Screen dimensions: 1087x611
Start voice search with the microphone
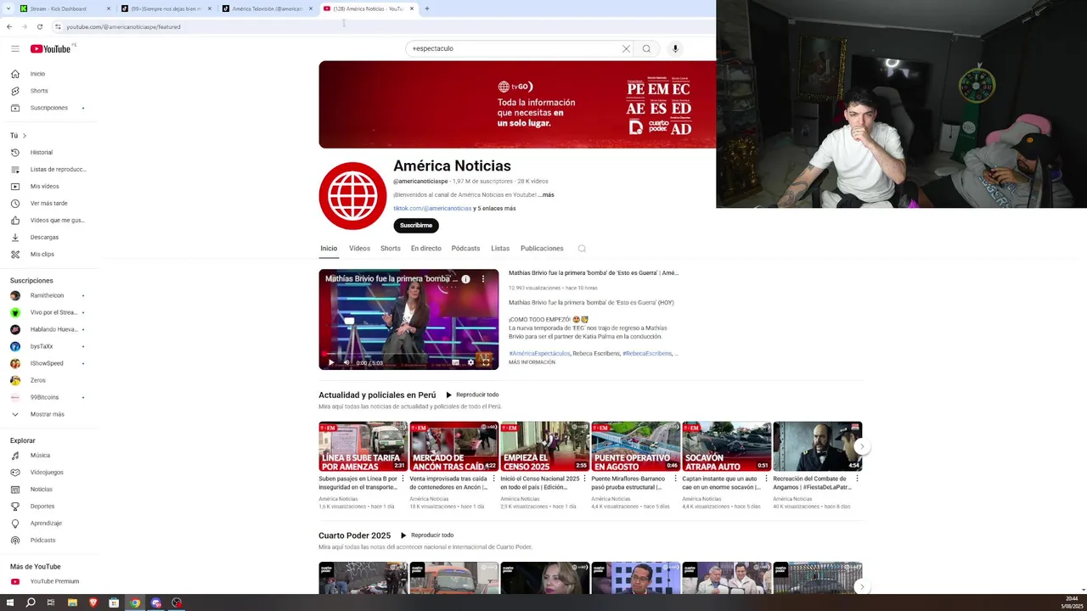pyautogui.click(x=675, y=48)
